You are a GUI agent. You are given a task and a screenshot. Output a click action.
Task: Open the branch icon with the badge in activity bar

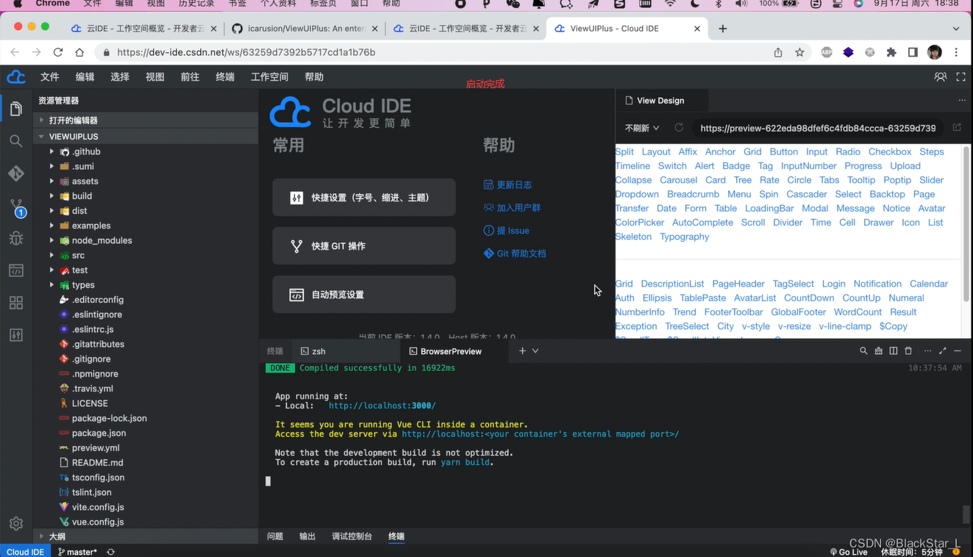16,207
